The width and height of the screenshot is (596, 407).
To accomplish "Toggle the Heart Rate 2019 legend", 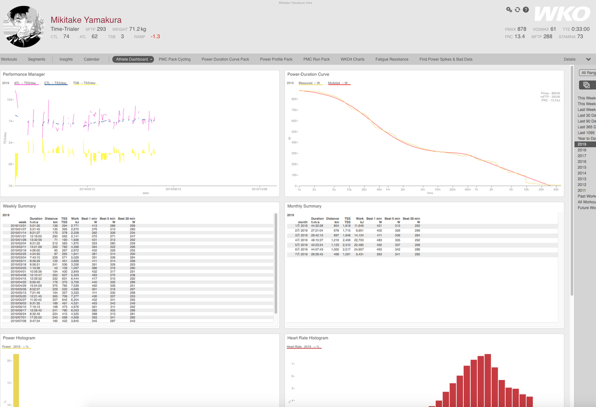I will coord(303,347).
